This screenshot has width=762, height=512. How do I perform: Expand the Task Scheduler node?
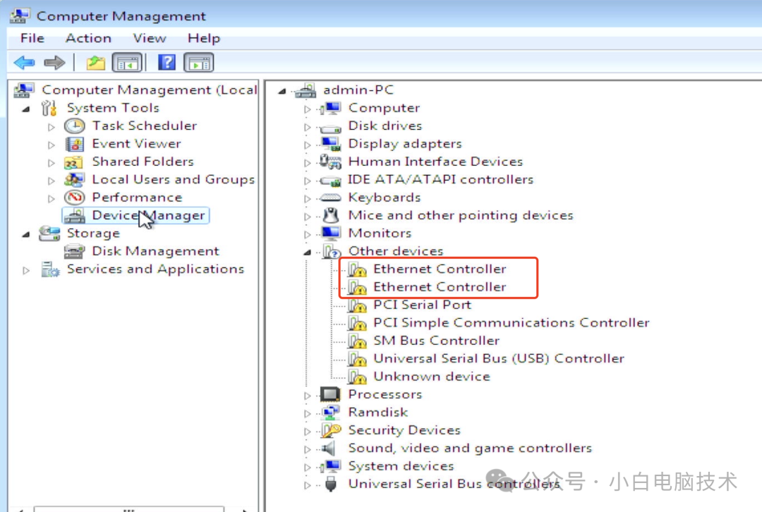51,127
